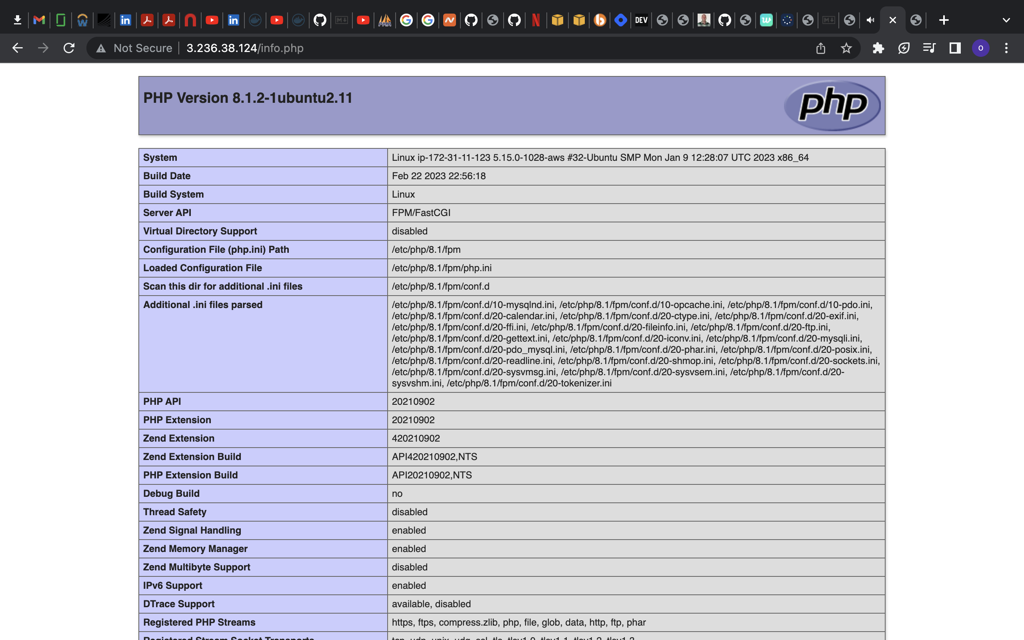This screenshot has width=1024, height=640.
Task: Click the PHP logo image
Action: point(832,105)
